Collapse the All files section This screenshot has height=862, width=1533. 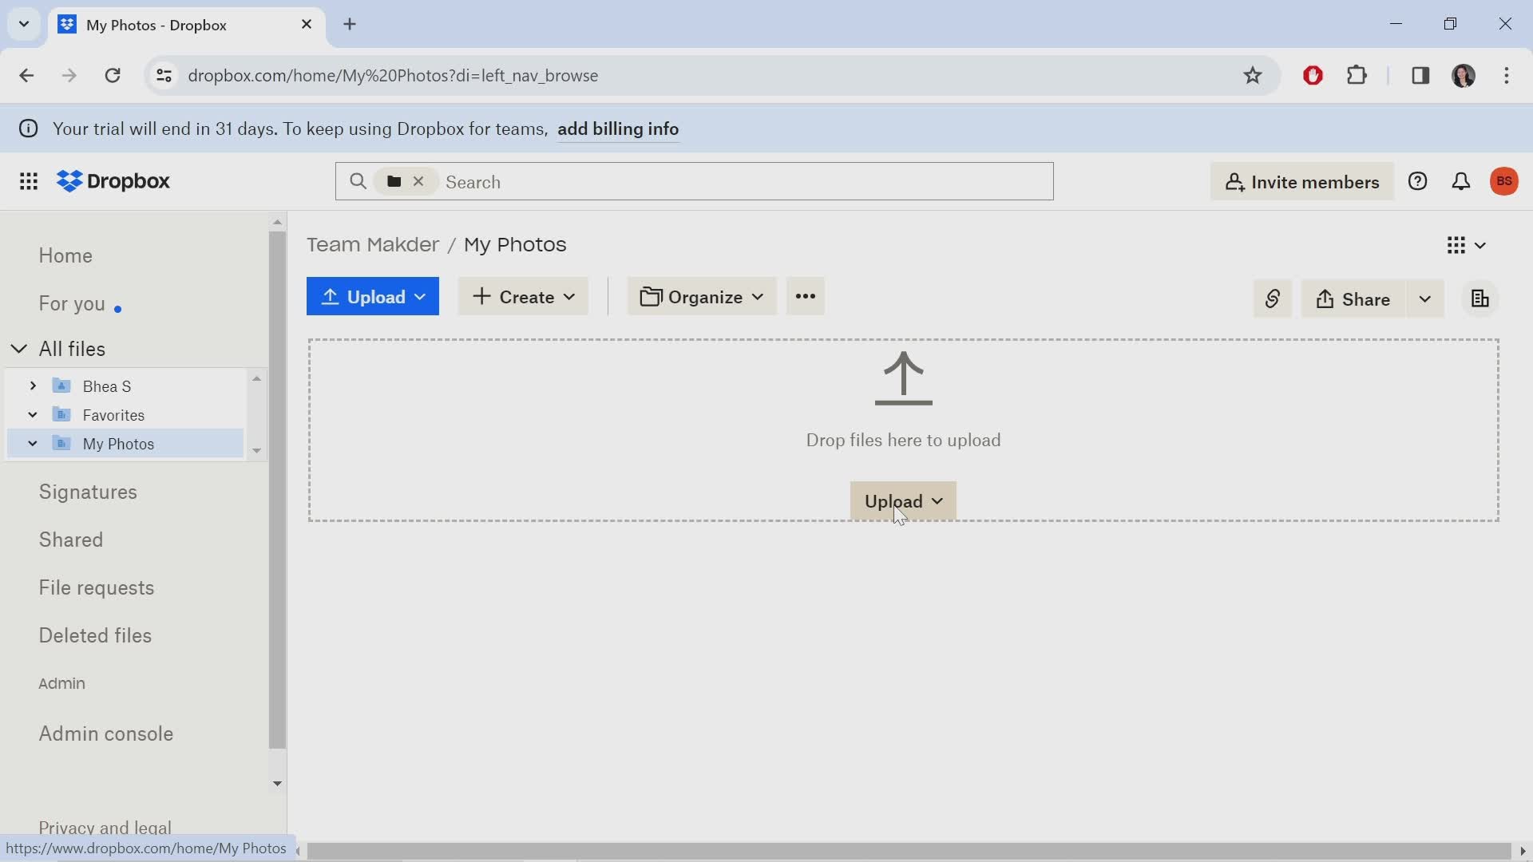click(19, 349)
